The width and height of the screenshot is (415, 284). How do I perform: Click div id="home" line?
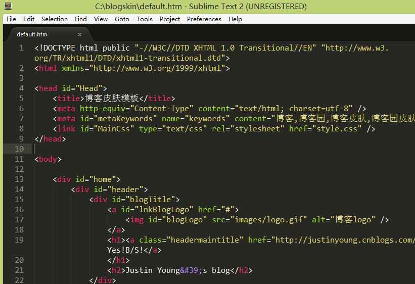click(86, 179)
